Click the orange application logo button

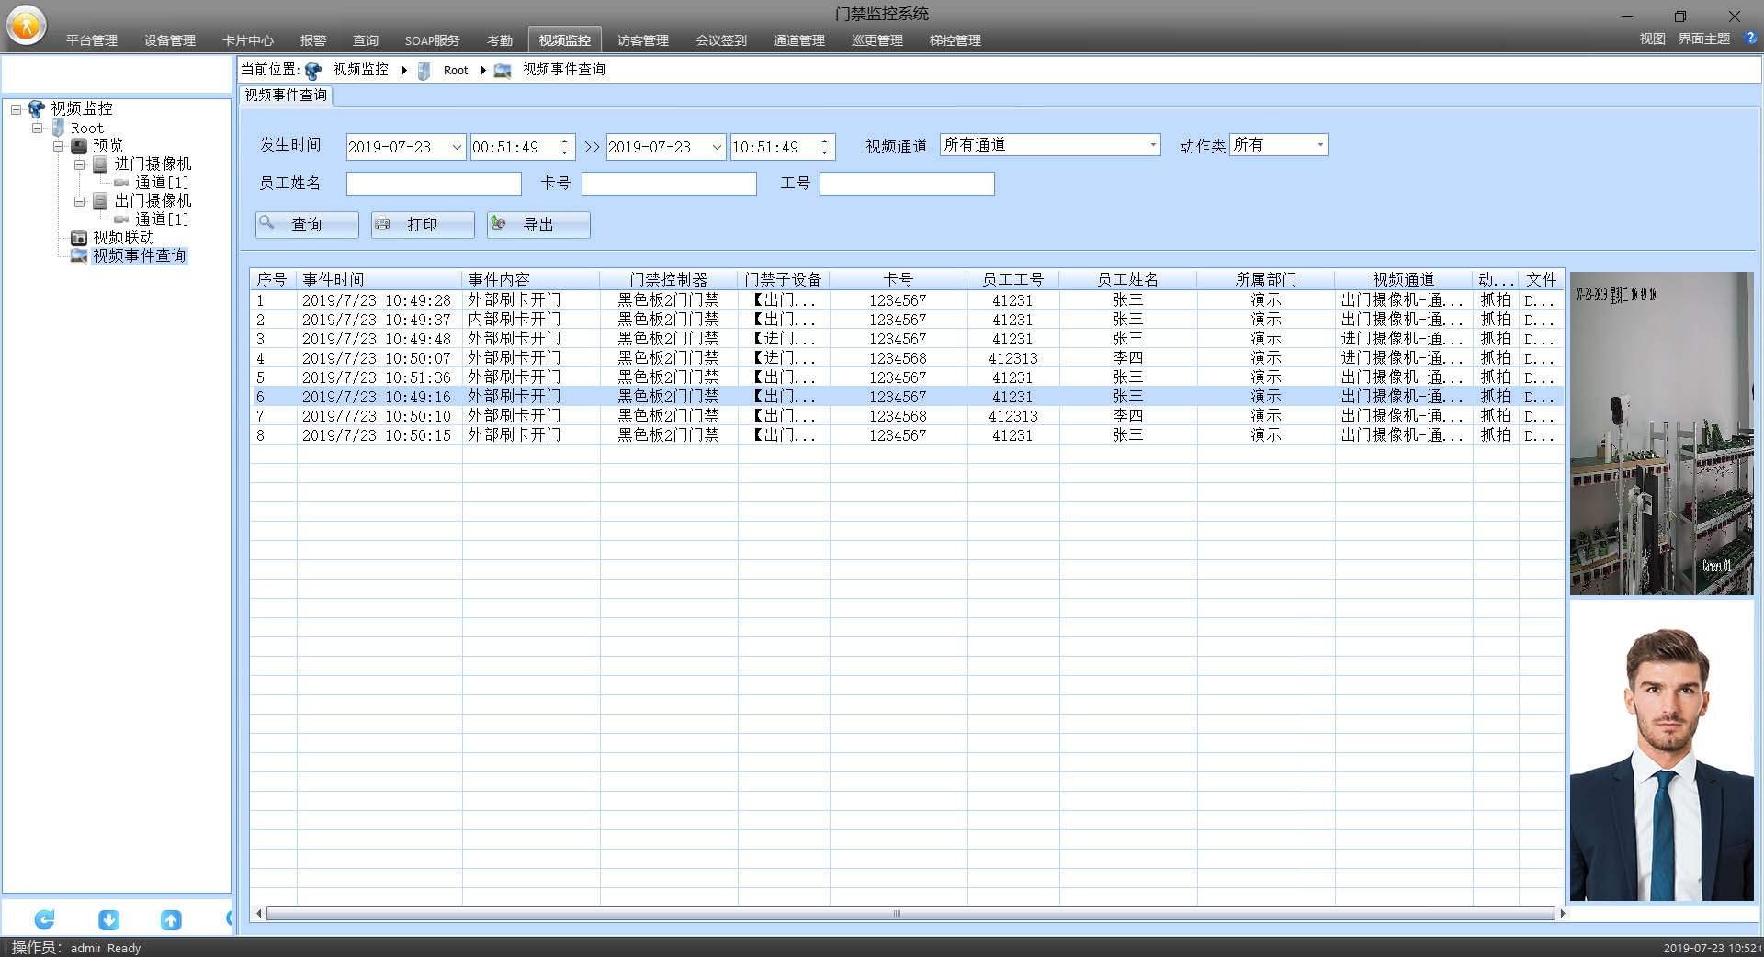coord(27,25)
